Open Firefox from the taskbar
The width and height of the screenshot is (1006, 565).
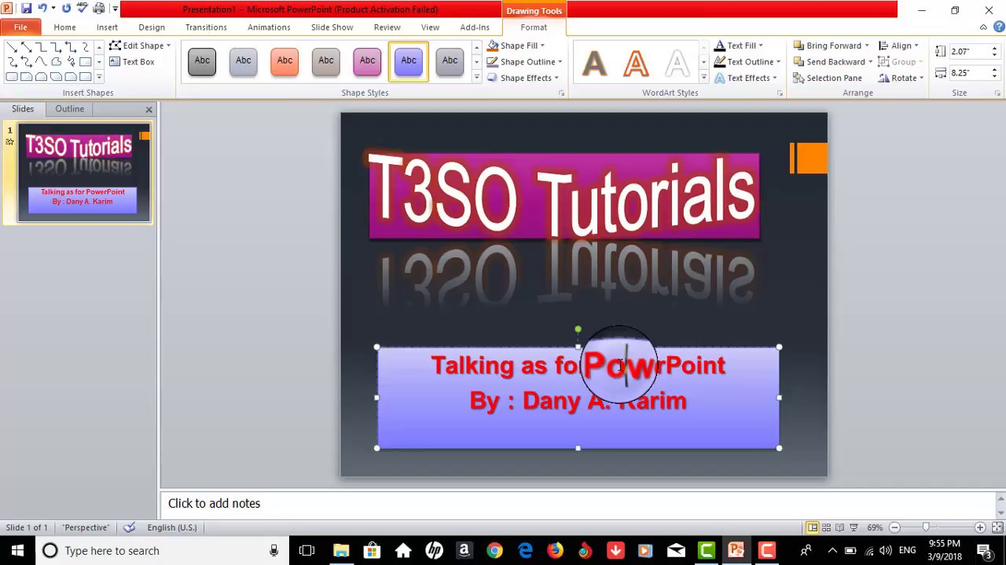pos(555,550)
